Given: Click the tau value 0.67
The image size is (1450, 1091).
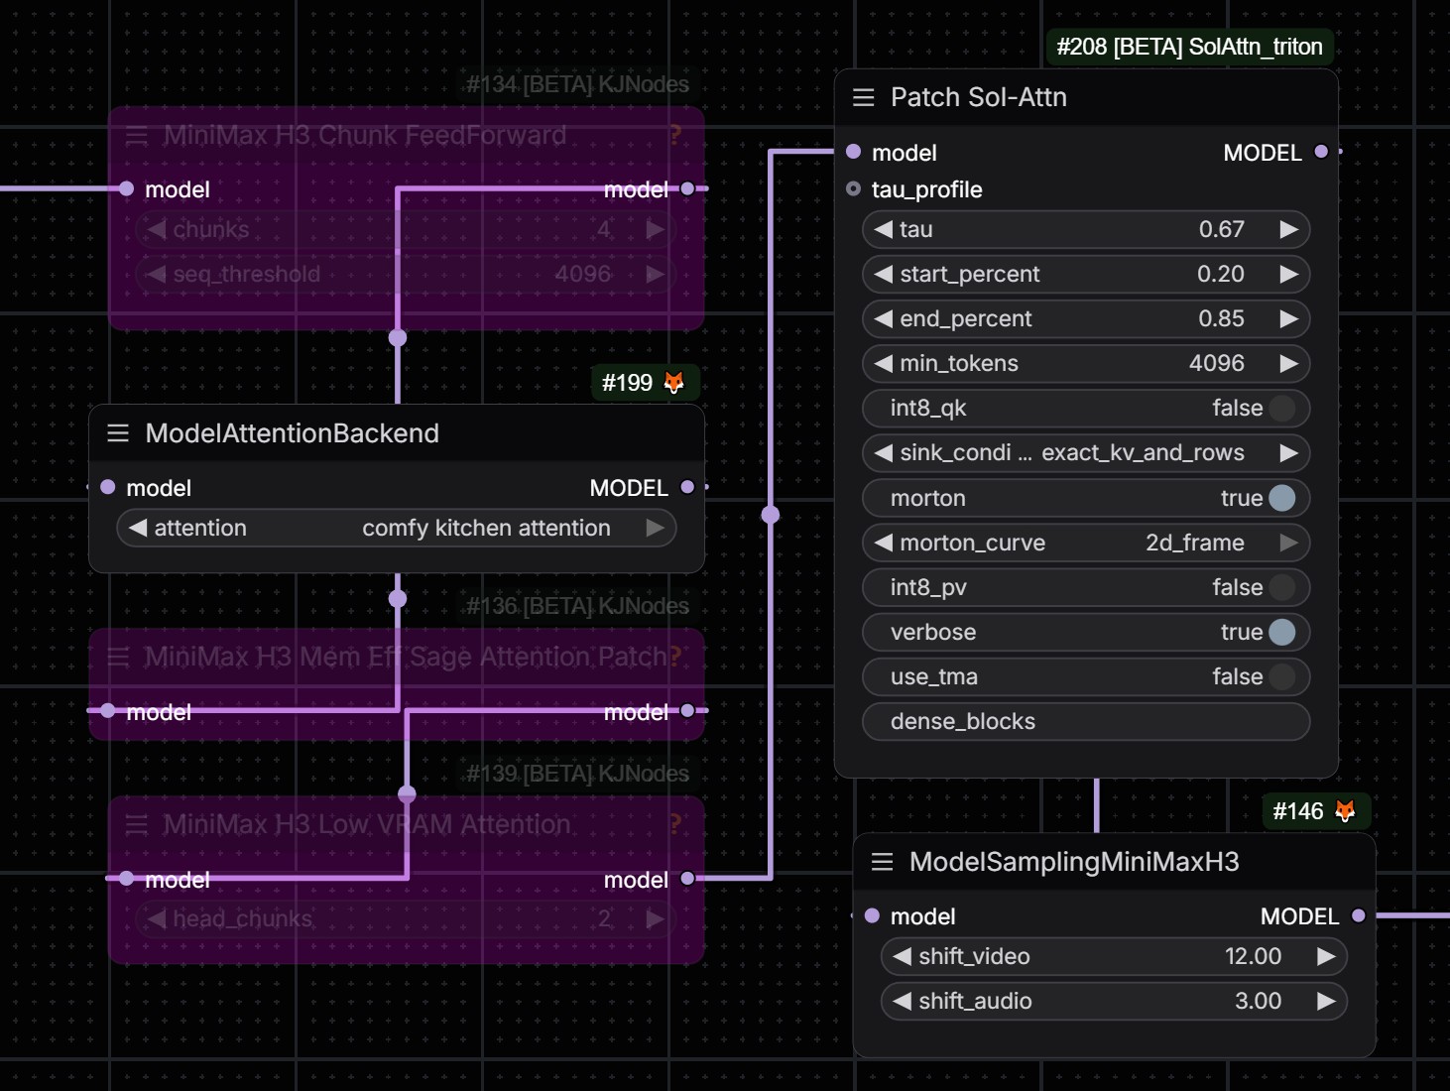Looking at the screenshot, I should 1222,229.
